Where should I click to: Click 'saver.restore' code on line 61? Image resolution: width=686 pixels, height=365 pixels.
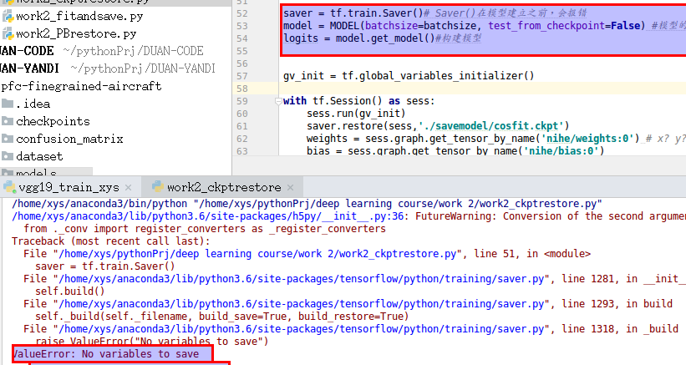(438, 126)
